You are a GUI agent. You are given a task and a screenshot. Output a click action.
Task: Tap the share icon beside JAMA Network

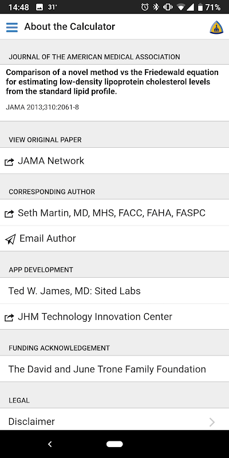[x=9, y=161]
